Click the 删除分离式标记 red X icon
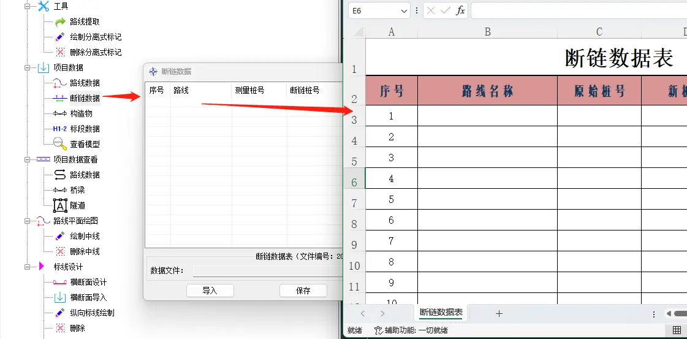 click(60, 53)
